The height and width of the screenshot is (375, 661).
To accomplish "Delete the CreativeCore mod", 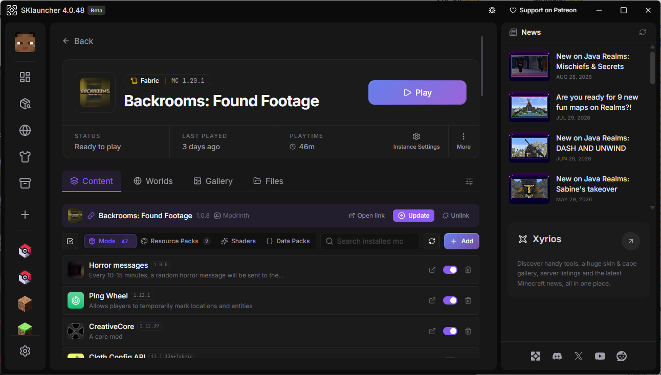I will tap(468, 331).
